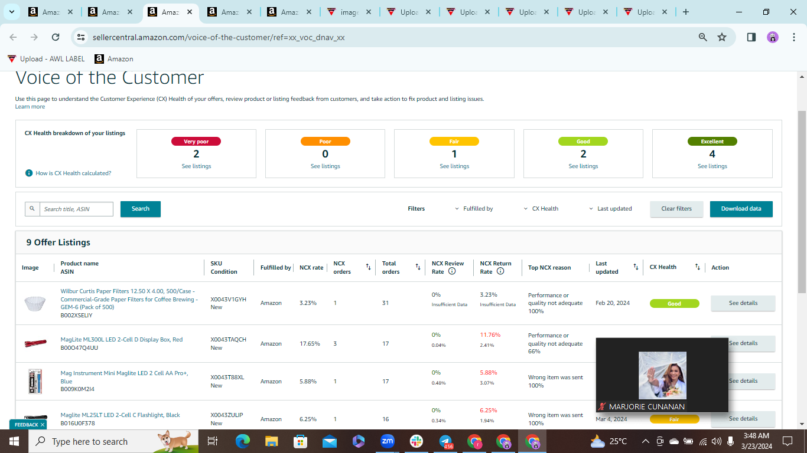807x453 pixels.
Task: Open Zoom app from taskbar
Action: (388, 441)
